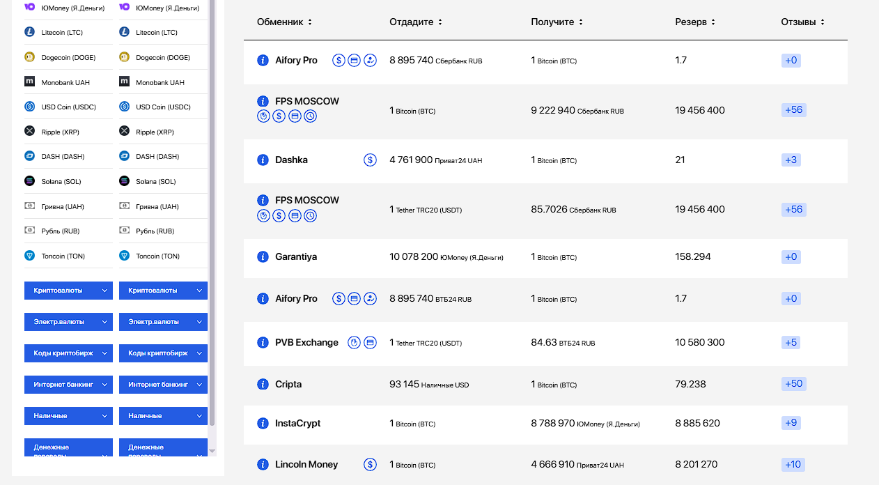The height and width of the screenshot is (485, 879).
Task: Open the Garantiya exchanger link
Action: (296, 257)
